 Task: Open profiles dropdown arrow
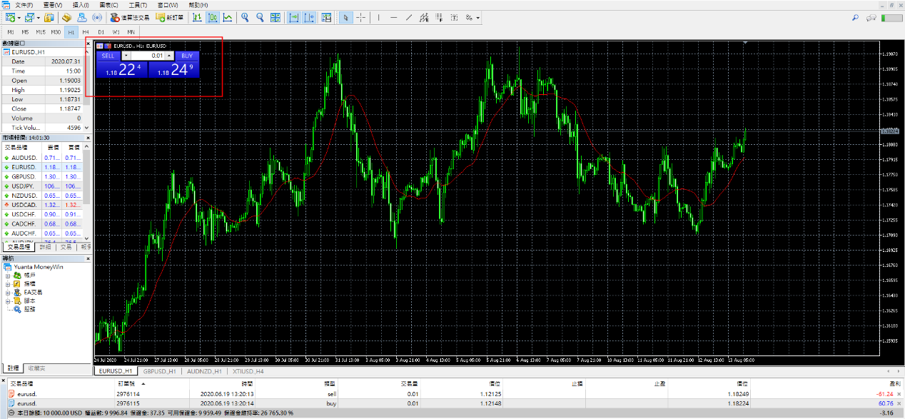(x=38, y=17)
